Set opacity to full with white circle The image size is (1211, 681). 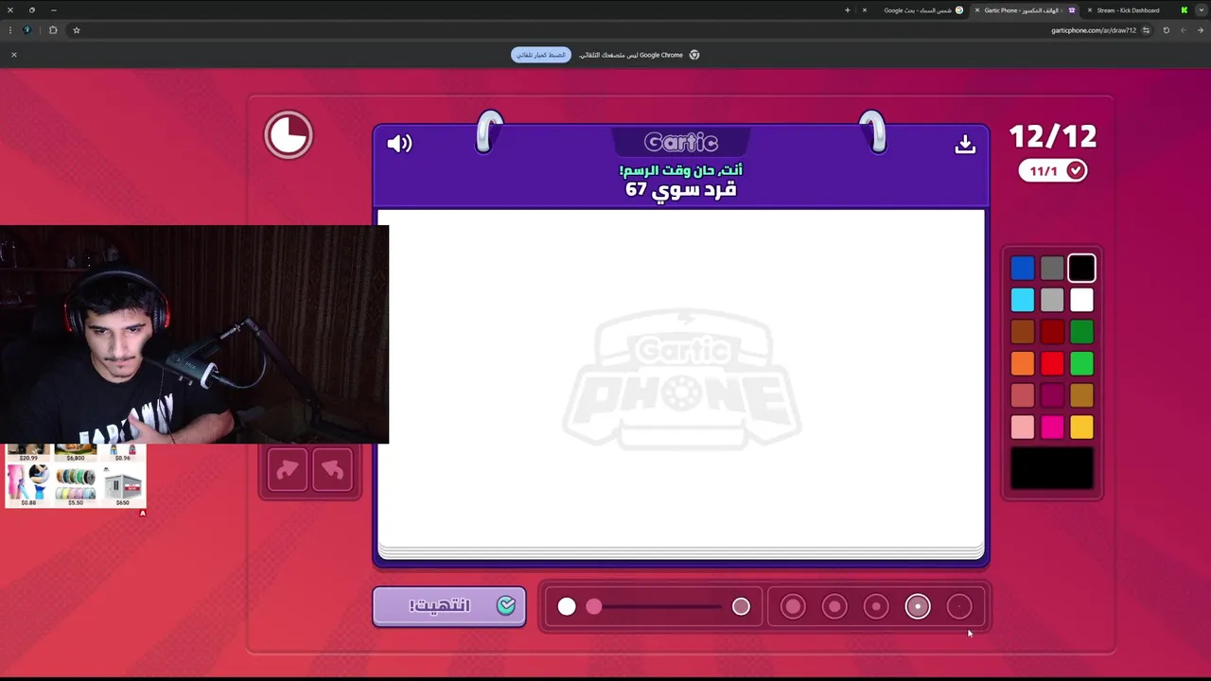pos(567,606)
